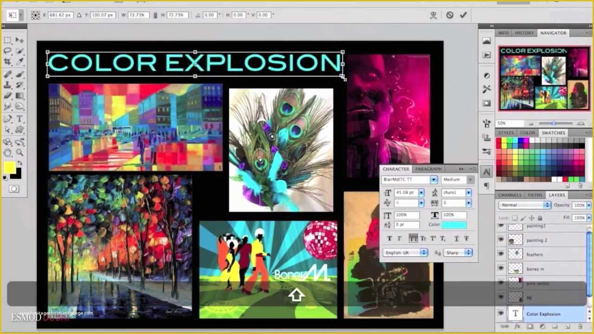Toggle All Caps text style
Screen dimensions: 594x334
pos(413,238)
